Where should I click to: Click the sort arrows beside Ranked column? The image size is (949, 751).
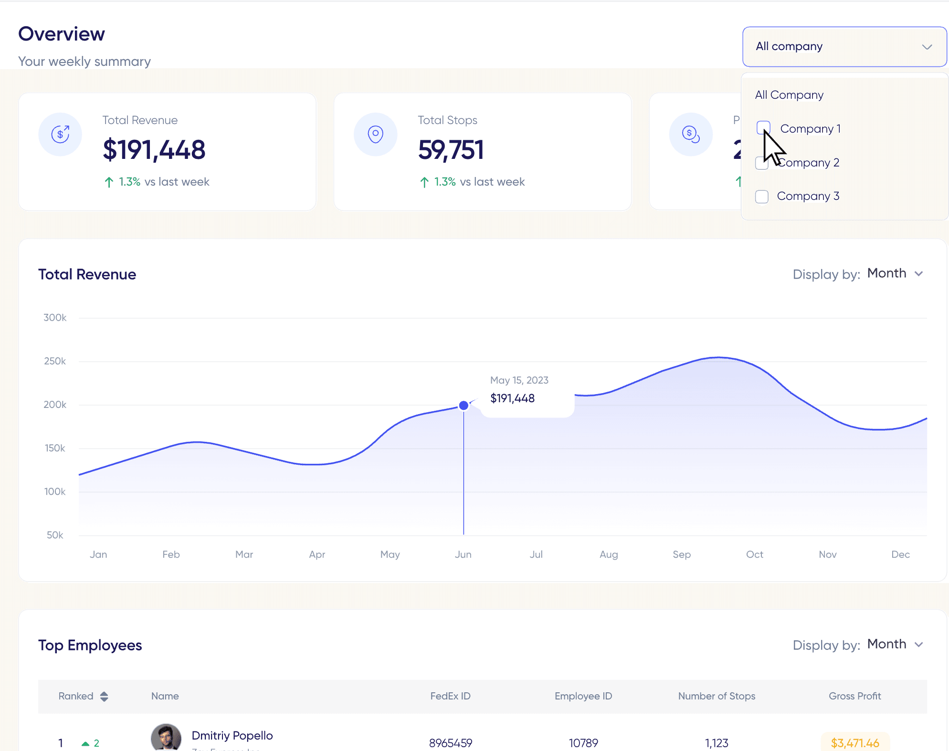coord(105,696)
